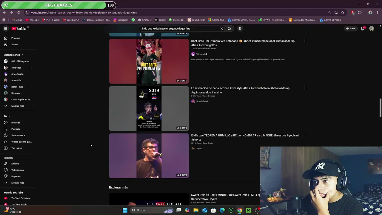Open the Gmail bookmark
This screenshot has height=215, width=382.
pos(17,20)
